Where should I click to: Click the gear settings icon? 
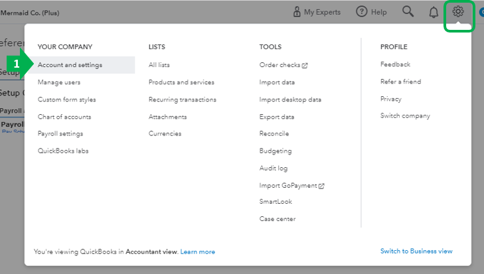[458, 12]
